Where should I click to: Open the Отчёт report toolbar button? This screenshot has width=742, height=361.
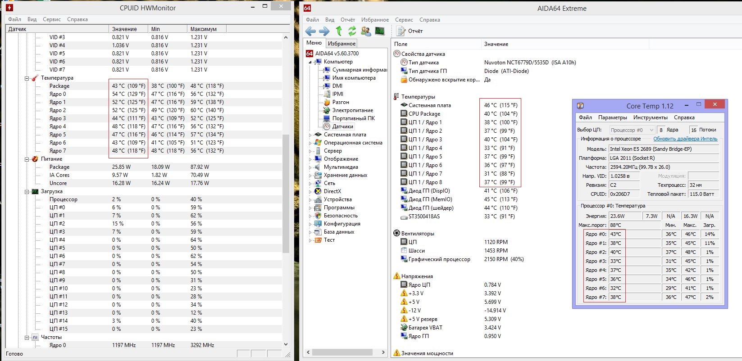click(410, 31)
